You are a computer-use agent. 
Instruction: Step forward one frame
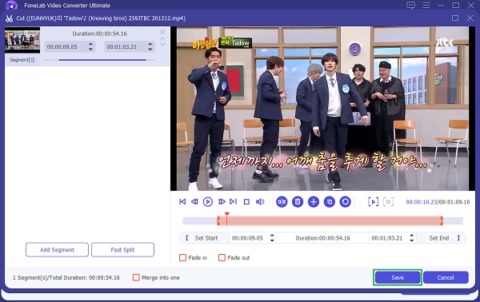[222, 202]
